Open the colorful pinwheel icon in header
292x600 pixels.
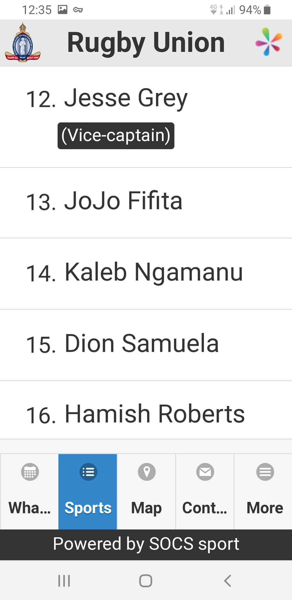[269, 42]
